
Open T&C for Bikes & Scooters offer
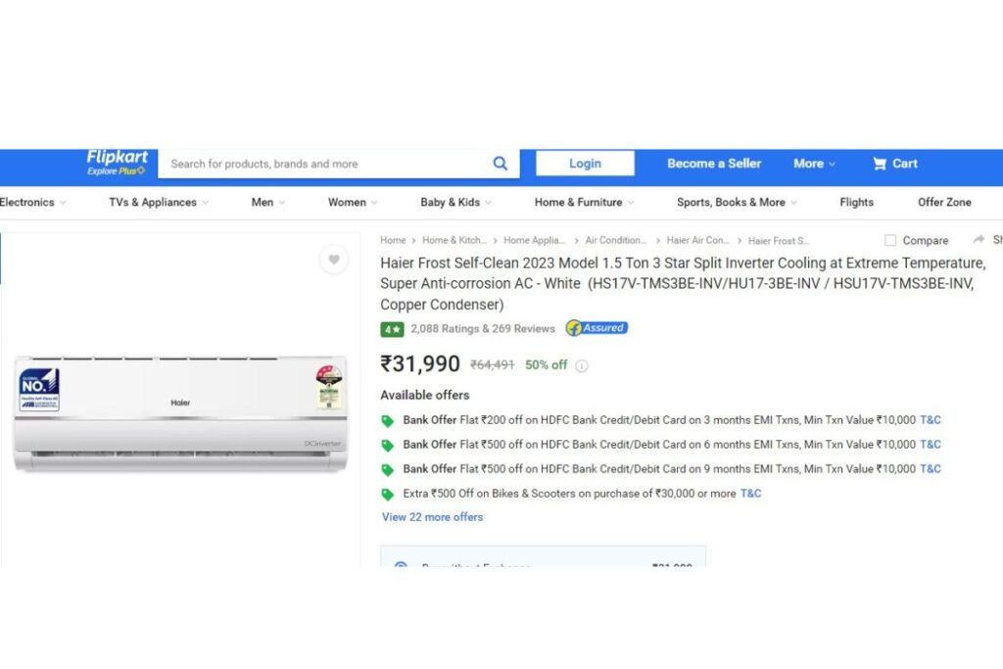pyautogui.click(x=751, y=493)
